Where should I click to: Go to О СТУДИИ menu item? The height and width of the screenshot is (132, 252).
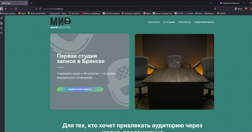[x=169, y=22]
